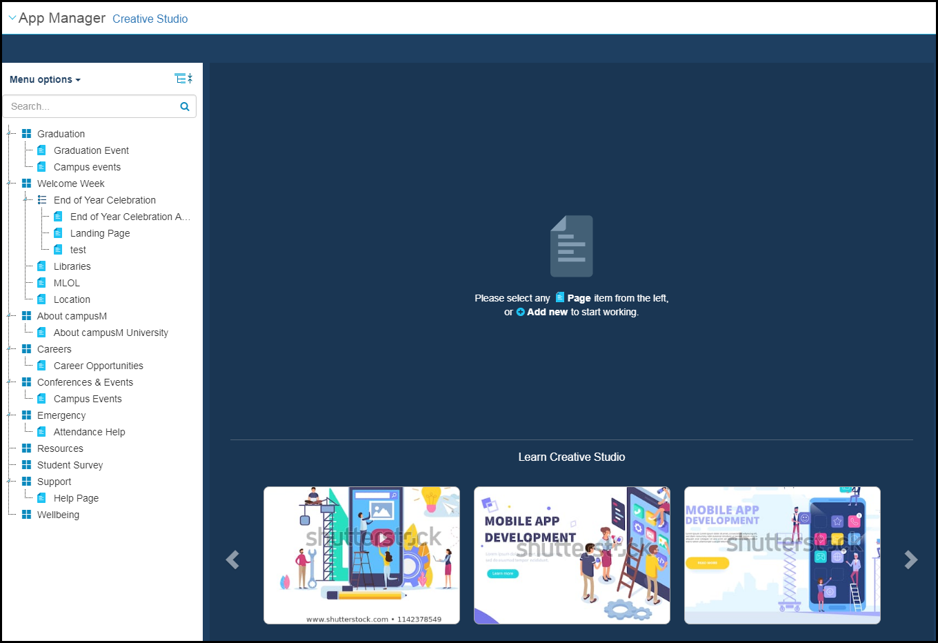This screenshot has height=643, width=938.
Task: Select the Help Page label
Action: [76, 498]
